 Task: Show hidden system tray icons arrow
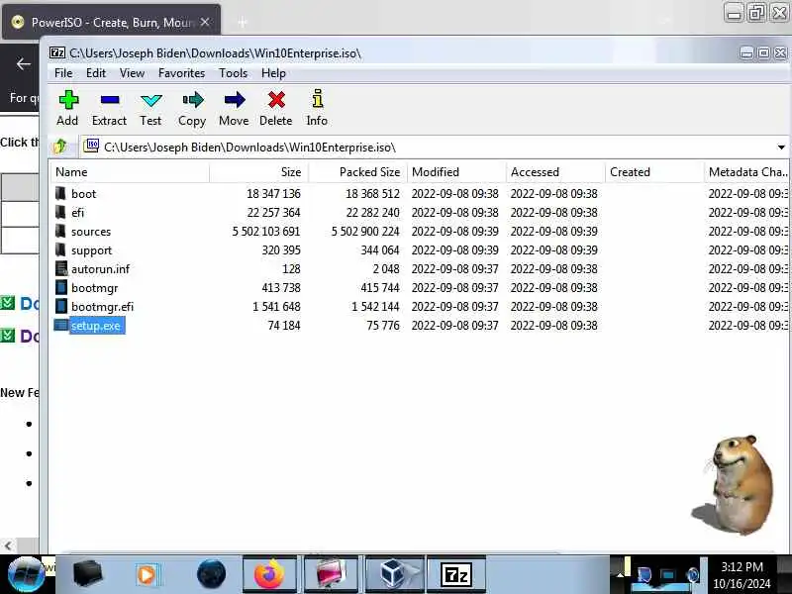pos(621,575)
